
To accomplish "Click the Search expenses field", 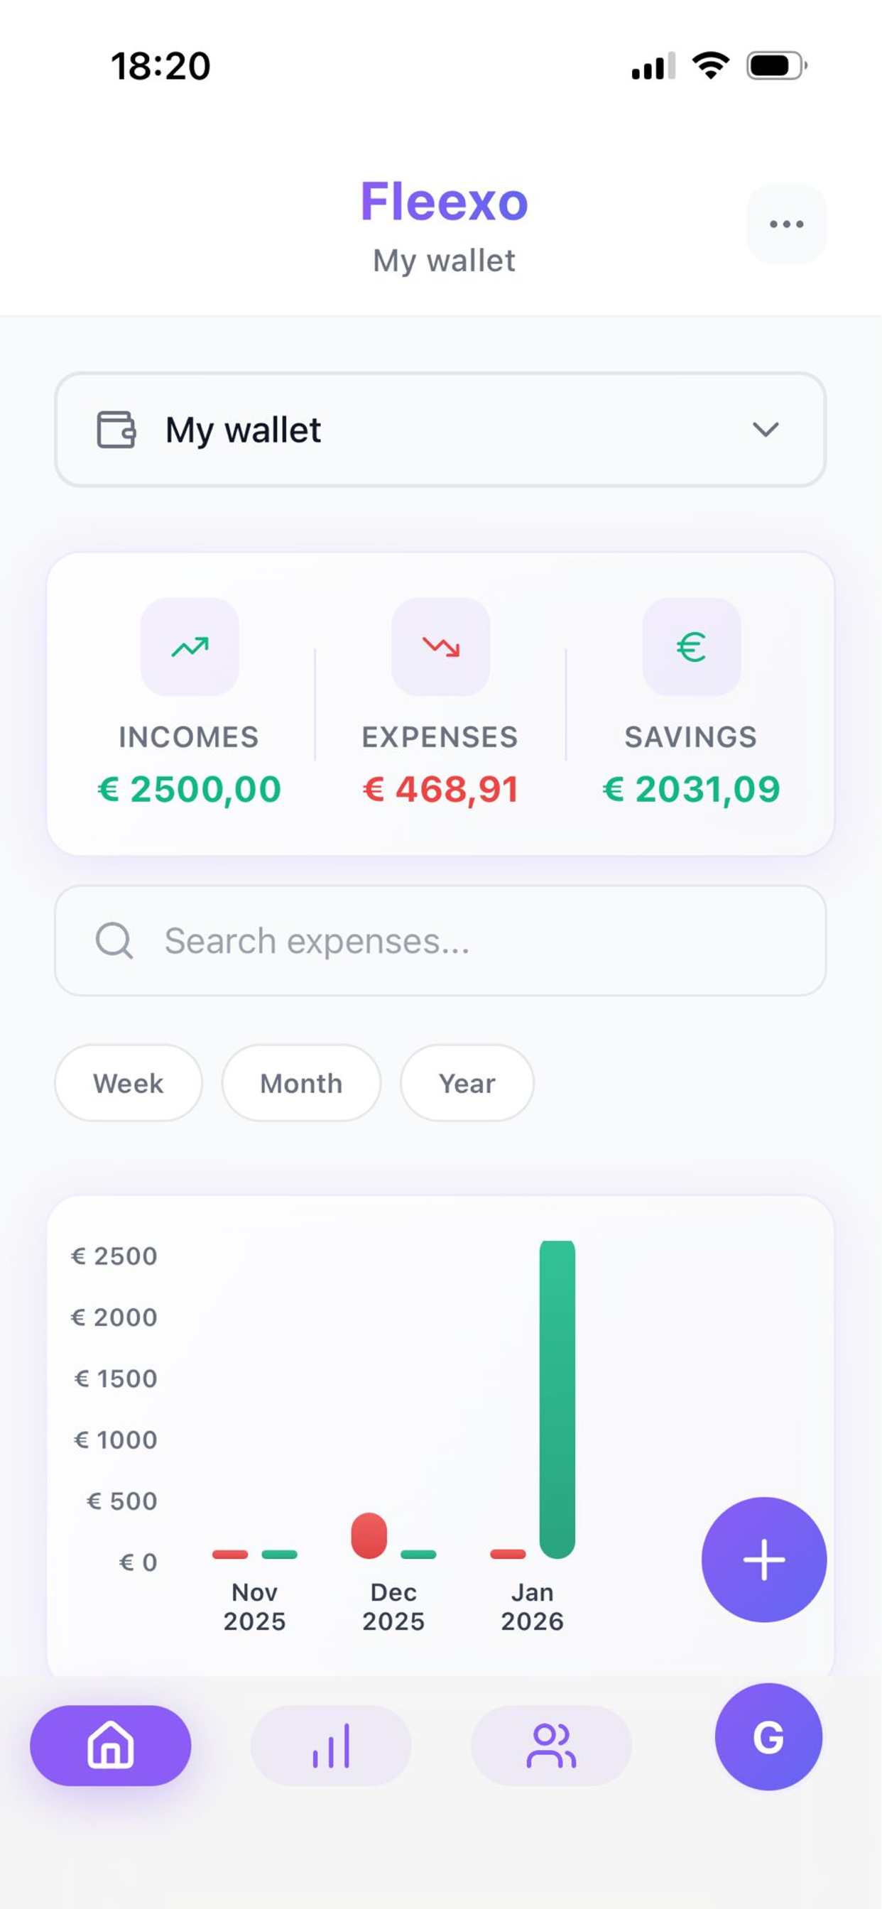I will pos(440,940).
